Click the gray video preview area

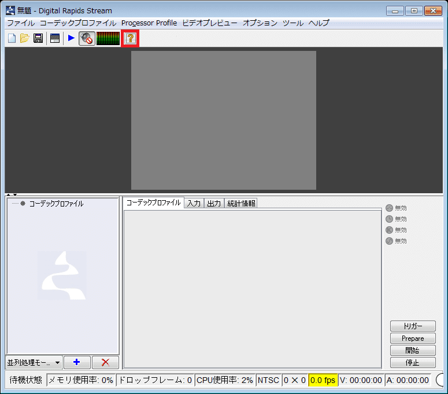pos(224,120)
